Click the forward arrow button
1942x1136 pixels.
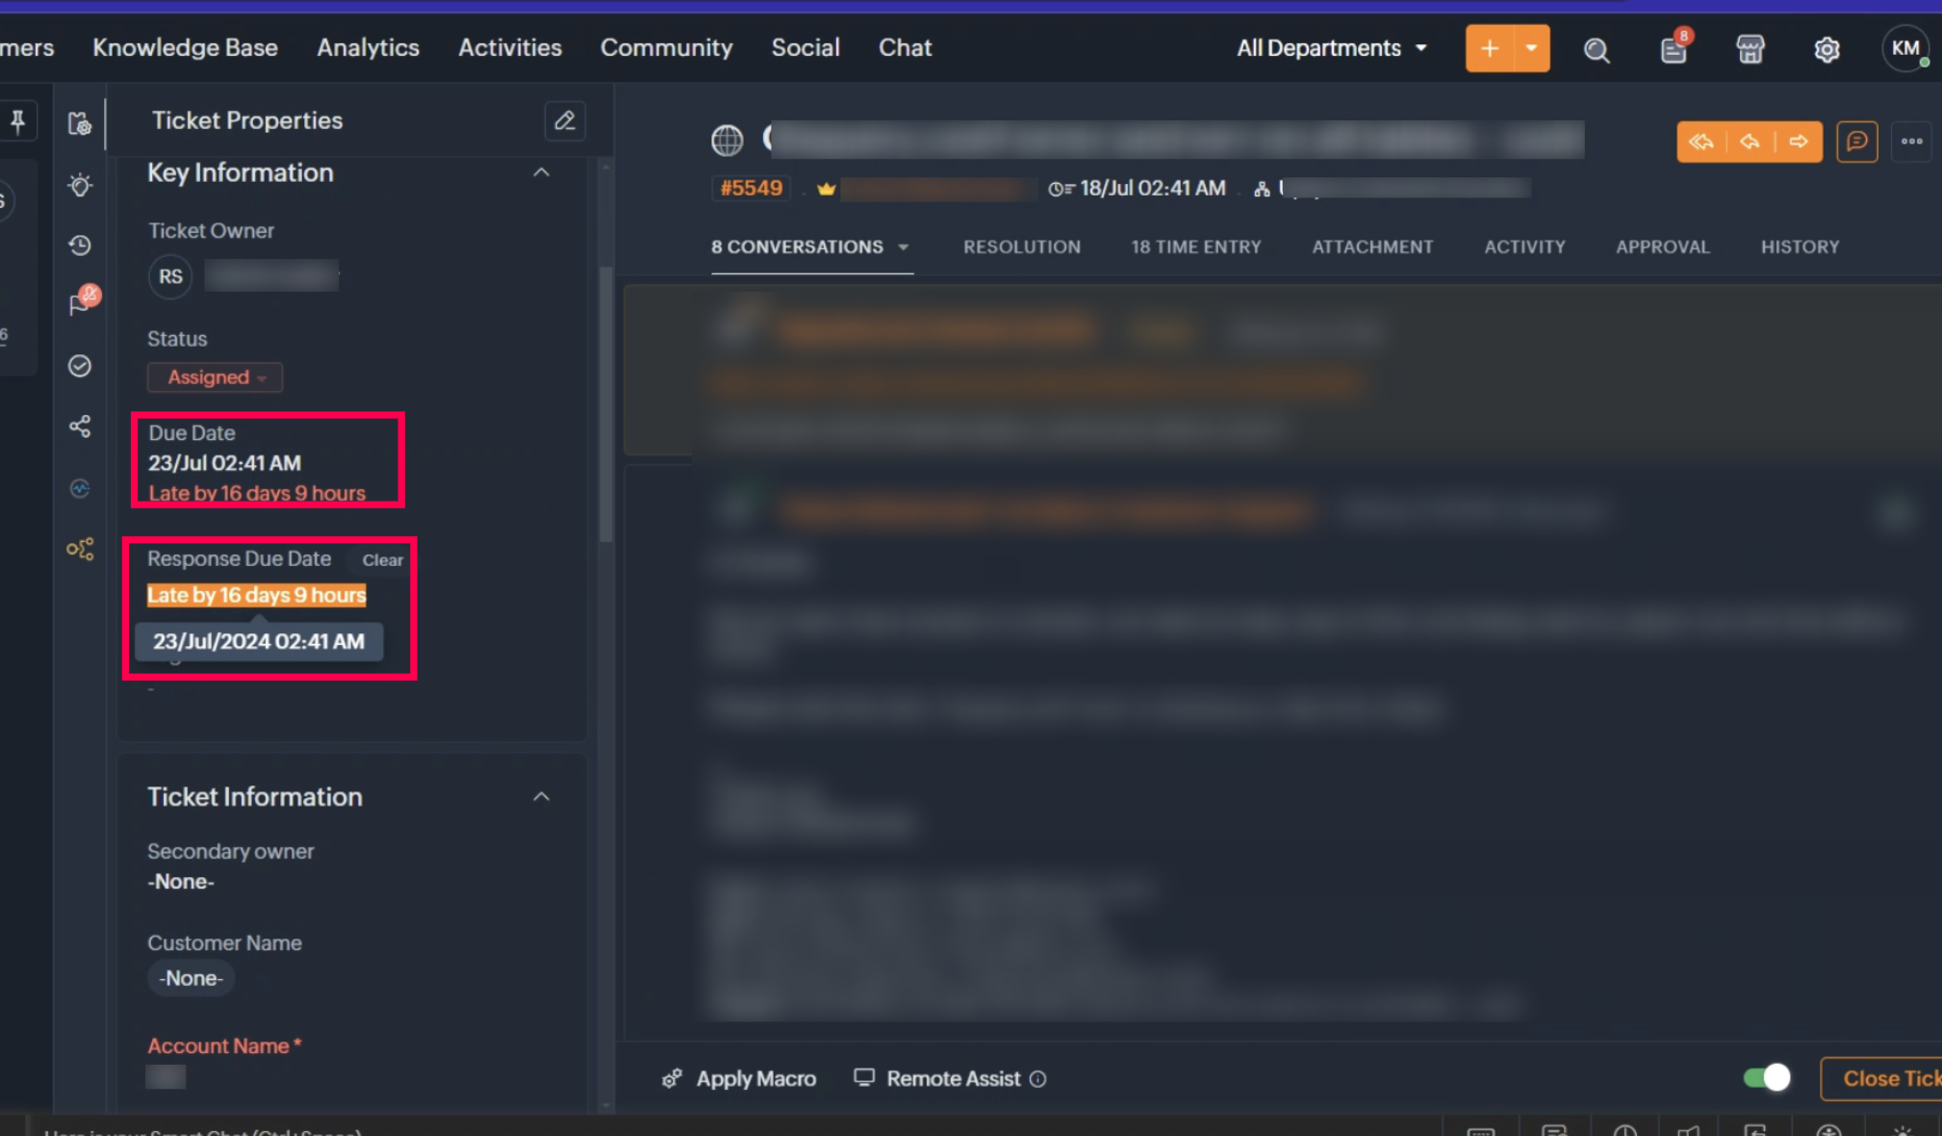[x=1799, y=142]
